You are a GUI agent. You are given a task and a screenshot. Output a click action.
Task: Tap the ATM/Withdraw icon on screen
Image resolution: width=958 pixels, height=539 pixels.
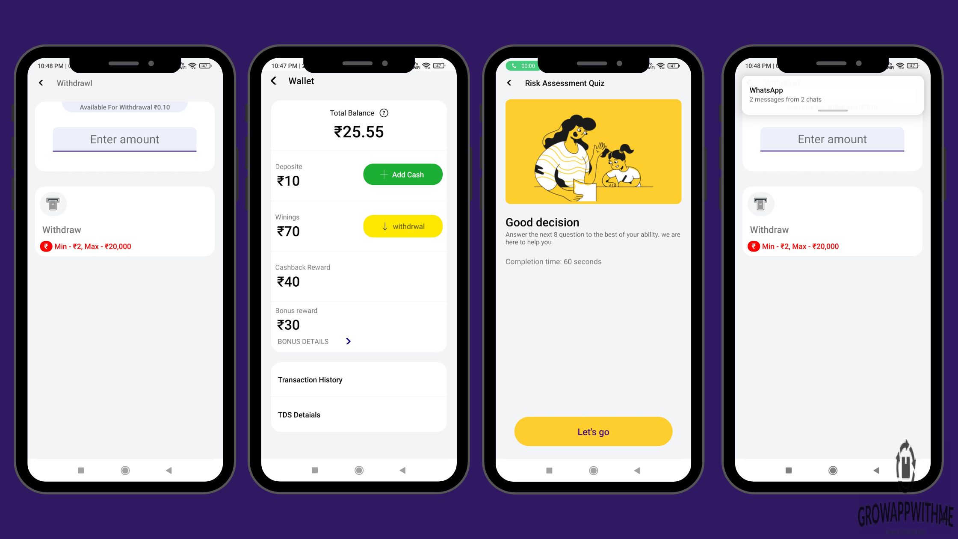click(53, 203)
